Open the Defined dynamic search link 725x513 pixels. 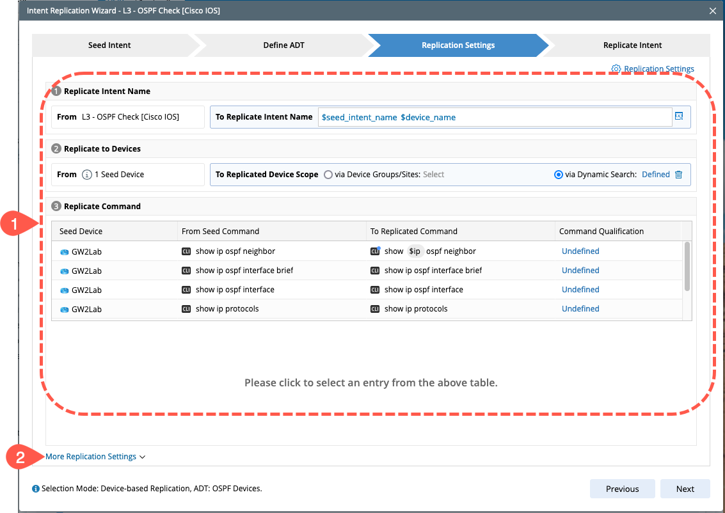pyautogui.click(x=655, y=175)
